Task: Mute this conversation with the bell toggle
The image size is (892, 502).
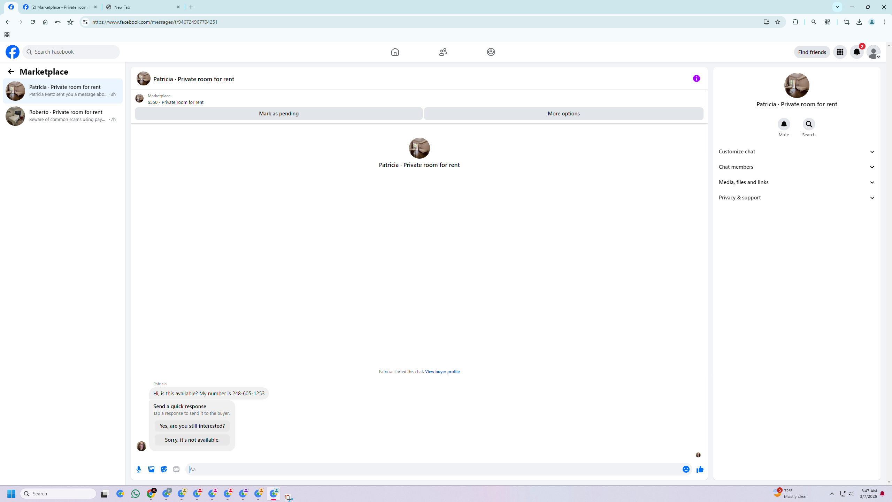Action: click(784, 124)
